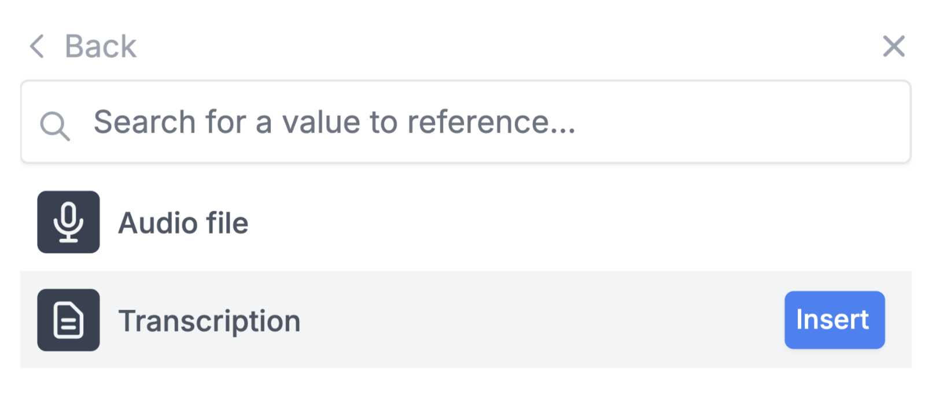Click the document icon beside Transcription
This screenshot has height=405, width=936.
click(x=68, y=320)
